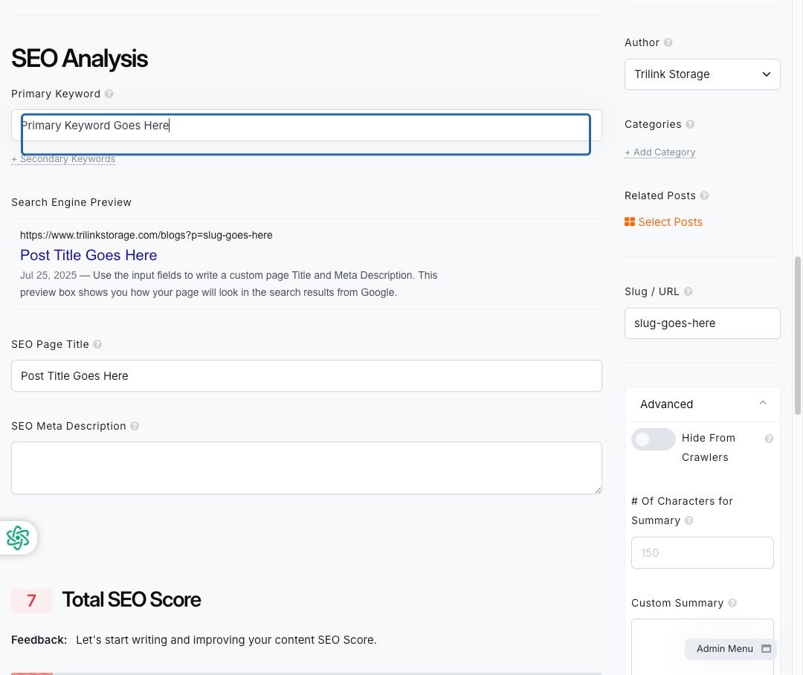Open the Admin Menu button
The image size is (803, 675).
(731, 649)
